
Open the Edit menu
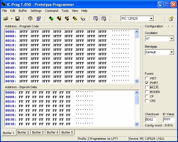tap(13, 11)
